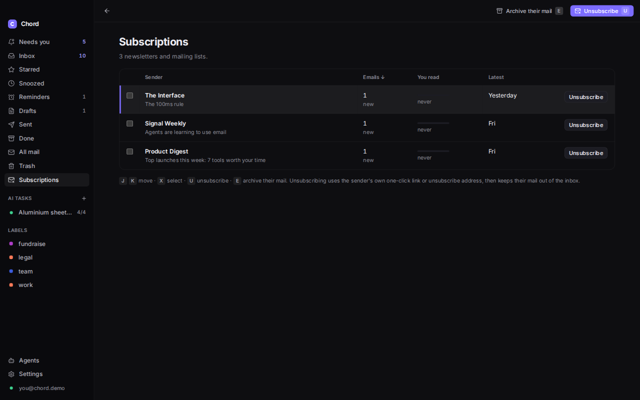Click the clock icon beside Snoozed
The width and height of the screenshot is (640, 400).
(11, 83)
